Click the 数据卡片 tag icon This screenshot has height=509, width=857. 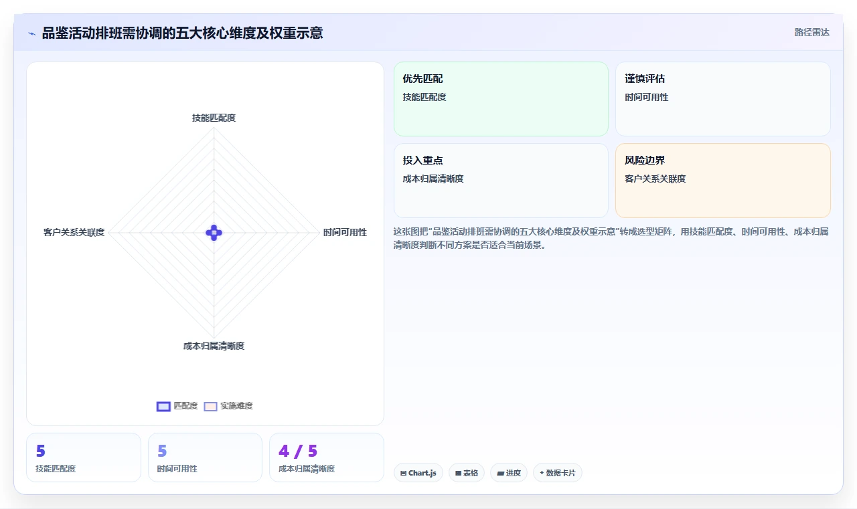542,473
